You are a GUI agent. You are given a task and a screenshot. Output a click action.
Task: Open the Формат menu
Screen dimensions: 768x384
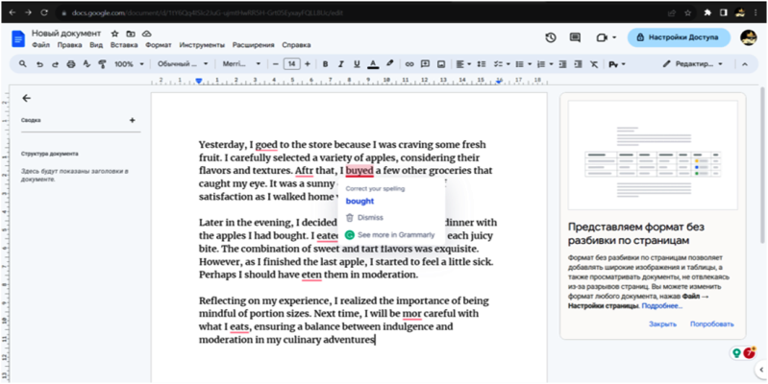[x=158, y=45]
